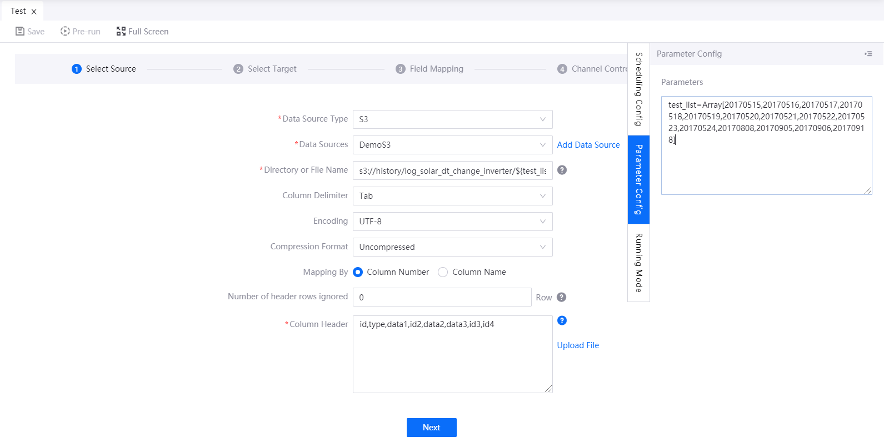
Task: Click the blue help icon next to Column Header
Action: pyautogui.click(x=562, y=320)
